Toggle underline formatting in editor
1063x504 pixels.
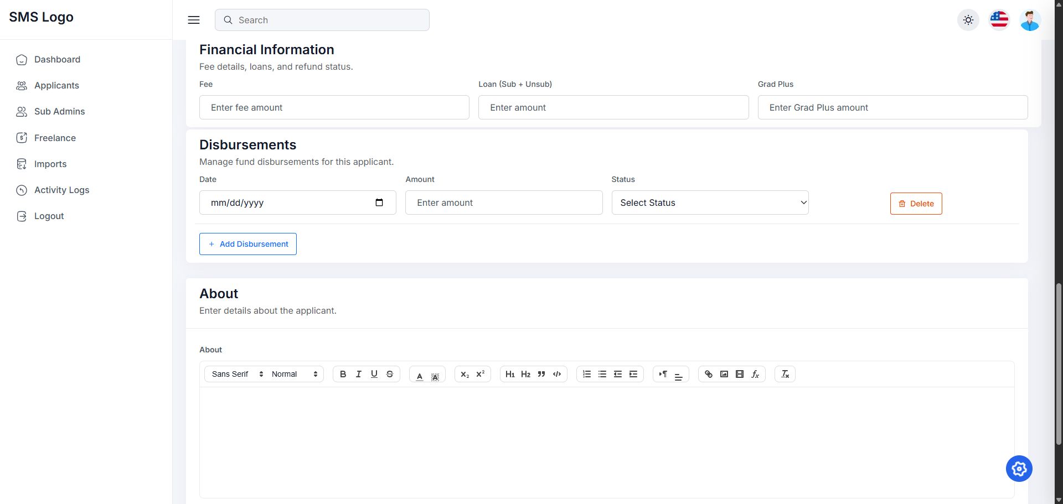[x=374, y=374]
